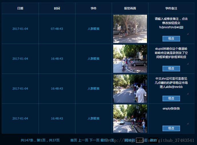The height and width of the screenshot is (145, 197).
Task: Go to 首页 first page link
Action: 73,140
